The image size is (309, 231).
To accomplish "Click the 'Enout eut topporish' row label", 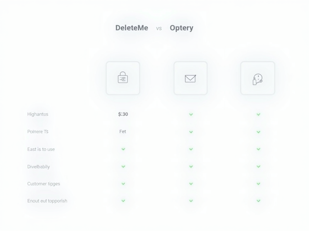I will point(47,201).
